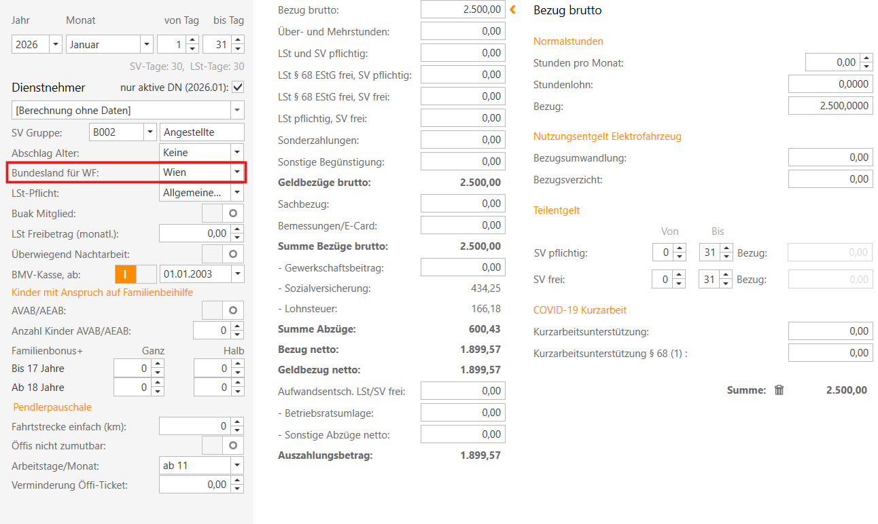Viewport: 878px width, 524px height.
Task: Open the Arbeitstage/Monat dropdown
Action: pyautogui.click(x=236, y=465)
